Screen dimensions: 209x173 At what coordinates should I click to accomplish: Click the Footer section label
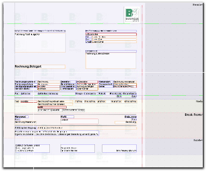(198, 140)
